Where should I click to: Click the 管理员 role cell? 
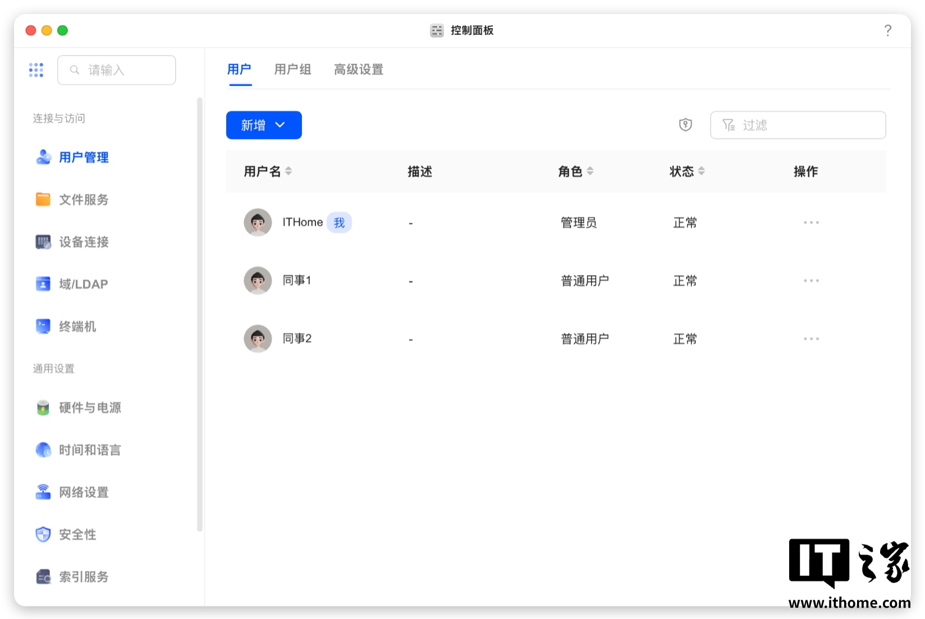(x=579, y=223)
